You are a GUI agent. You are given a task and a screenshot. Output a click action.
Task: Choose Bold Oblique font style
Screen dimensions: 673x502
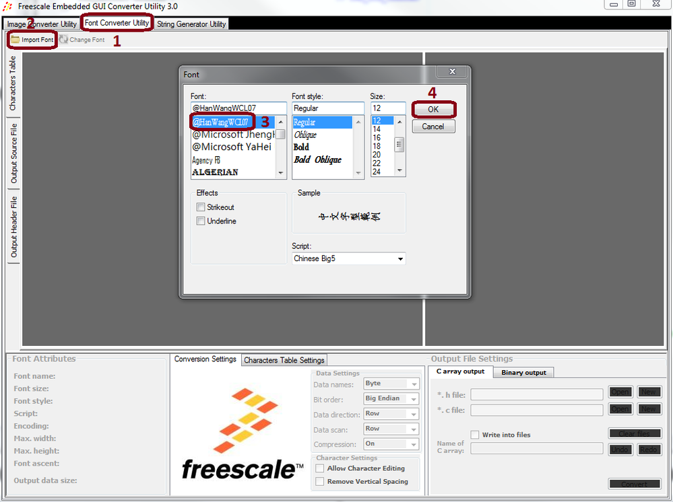pyautogui.click(x=317, y=159)
